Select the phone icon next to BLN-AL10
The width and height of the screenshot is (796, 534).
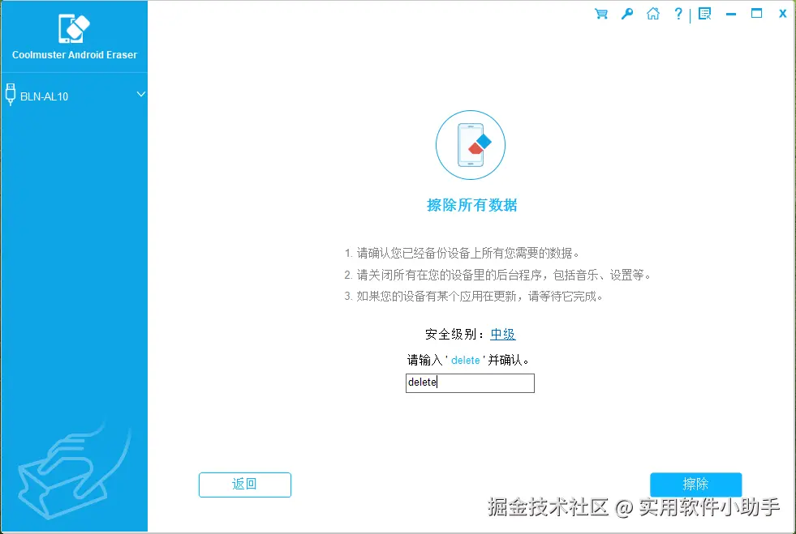[x=11, y=95]
